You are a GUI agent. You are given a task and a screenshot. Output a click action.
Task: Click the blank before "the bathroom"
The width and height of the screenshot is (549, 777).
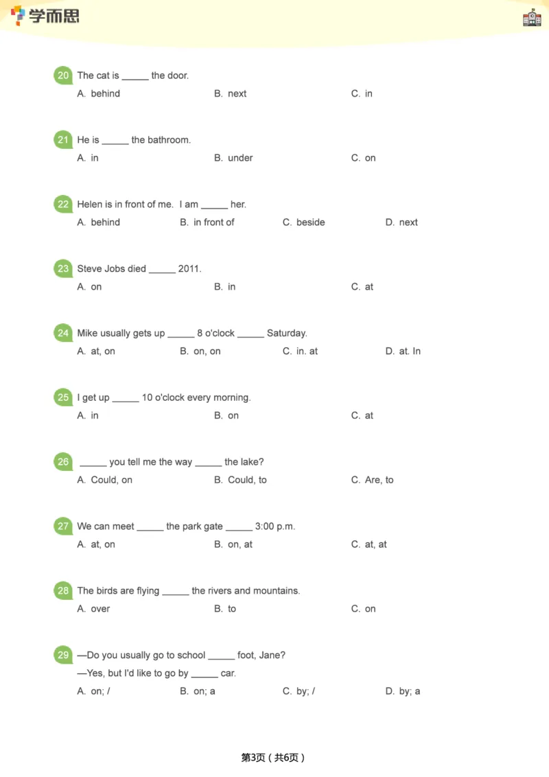click(x=115, y=141)
